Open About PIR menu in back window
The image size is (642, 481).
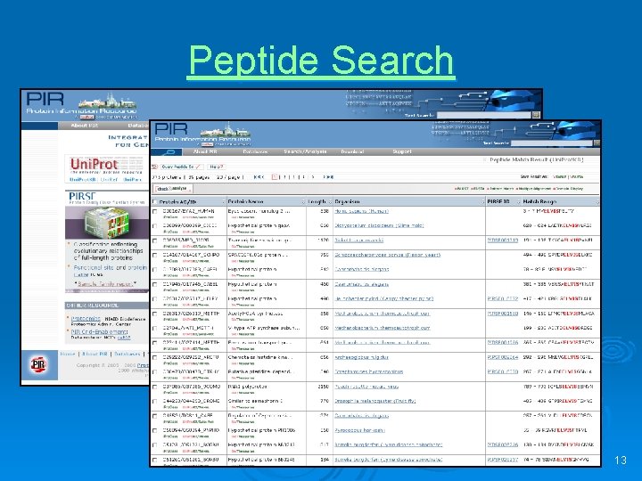[85, 126]
